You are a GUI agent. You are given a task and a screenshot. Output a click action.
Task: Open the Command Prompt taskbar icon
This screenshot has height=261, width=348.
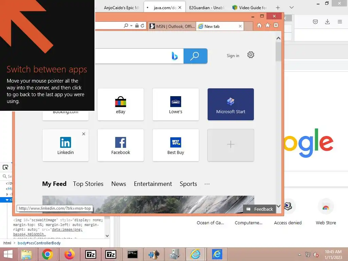click(133, 254)
